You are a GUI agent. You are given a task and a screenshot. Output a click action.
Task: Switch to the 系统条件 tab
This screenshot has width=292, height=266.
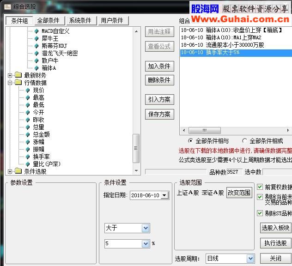point(82,20)
